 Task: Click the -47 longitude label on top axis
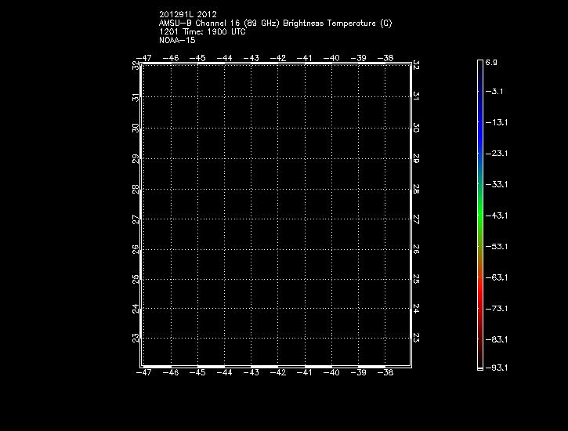(x=143, y=58)
